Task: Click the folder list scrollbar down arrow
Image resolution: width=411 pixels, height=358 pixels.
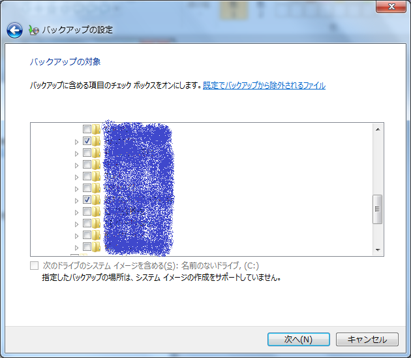Action: [x=378, y=250]
